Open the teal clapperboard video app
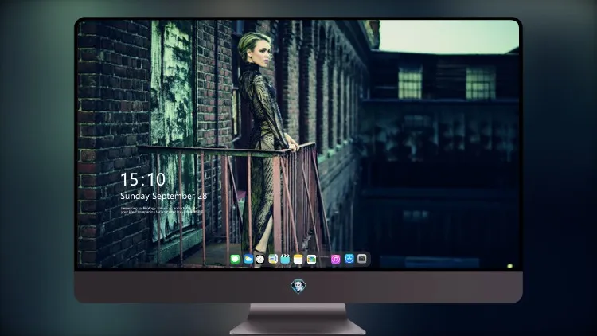This screenshot has width=597, height=336. coord(285,260)
